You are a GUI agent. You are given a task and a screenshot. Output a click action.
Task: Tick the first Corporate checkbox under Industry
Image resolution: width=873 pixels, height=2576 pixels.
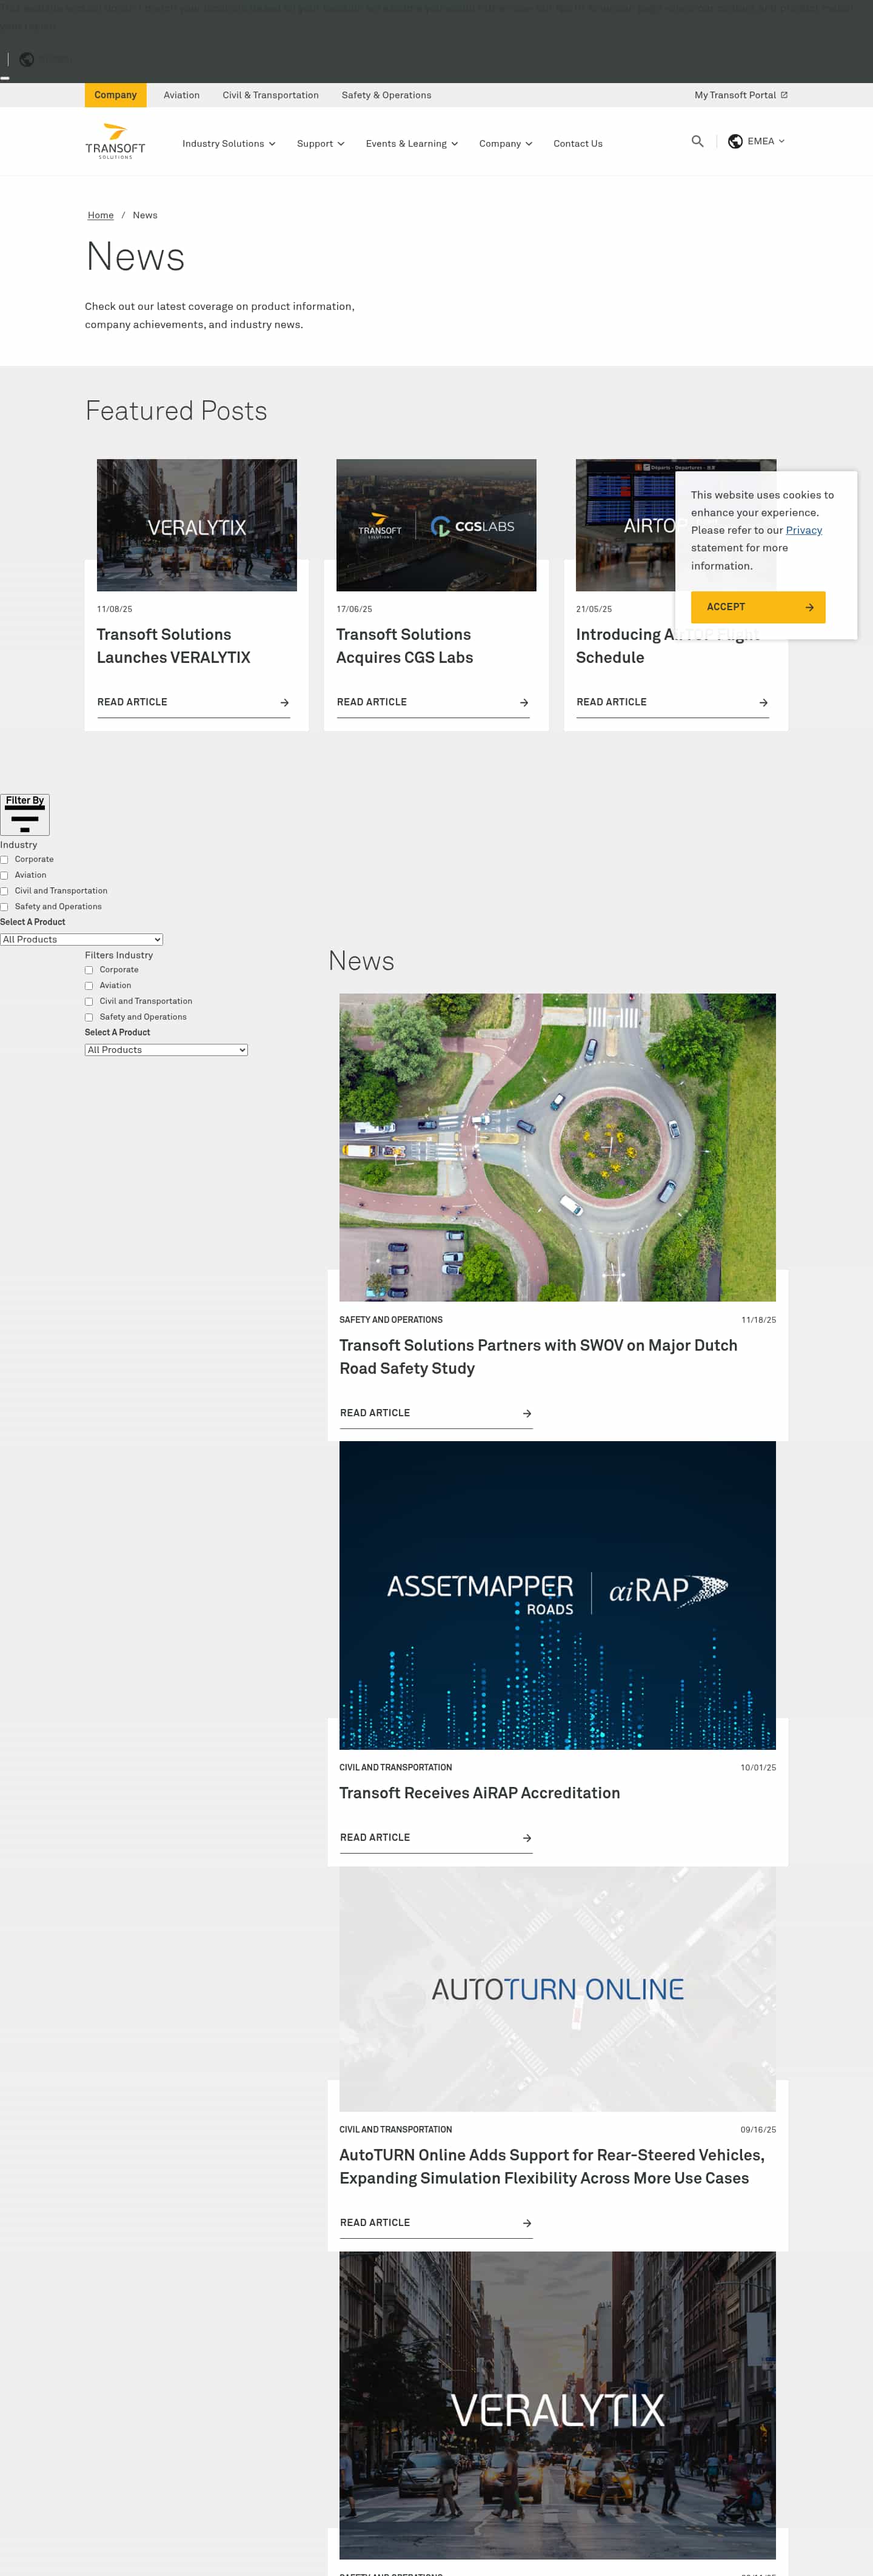coord(5,860)
